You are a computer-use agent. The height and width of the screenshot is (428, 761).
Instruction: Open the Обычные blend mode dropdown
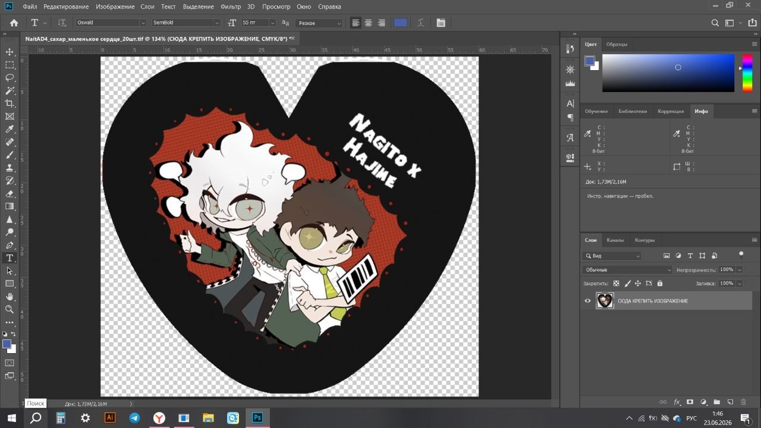(628, 270)
